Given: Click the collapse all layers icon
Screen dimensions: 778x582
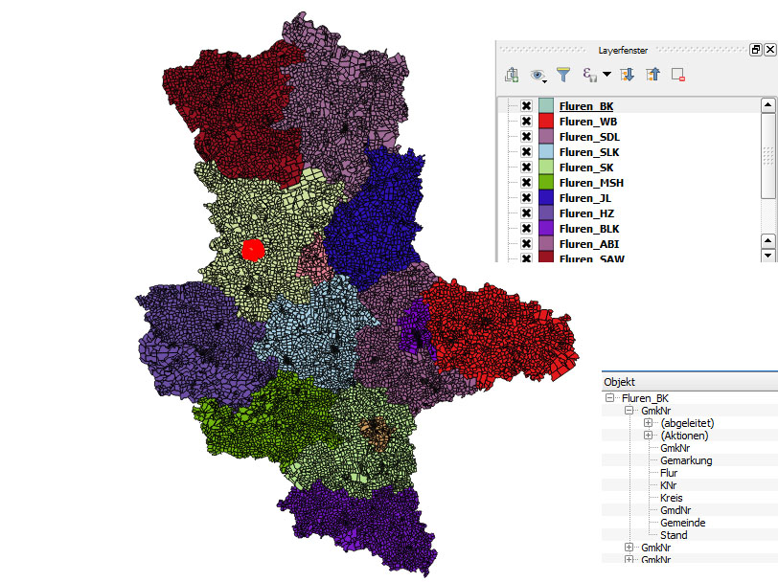Looking at the screenshot, I should [653, 75].
